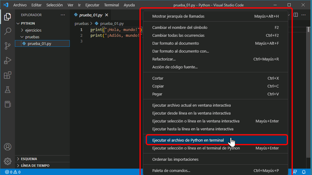Open the Run and Debug view icon
Image resolution: width=312 pixels, height=175 pixels.
pos(8,60)
